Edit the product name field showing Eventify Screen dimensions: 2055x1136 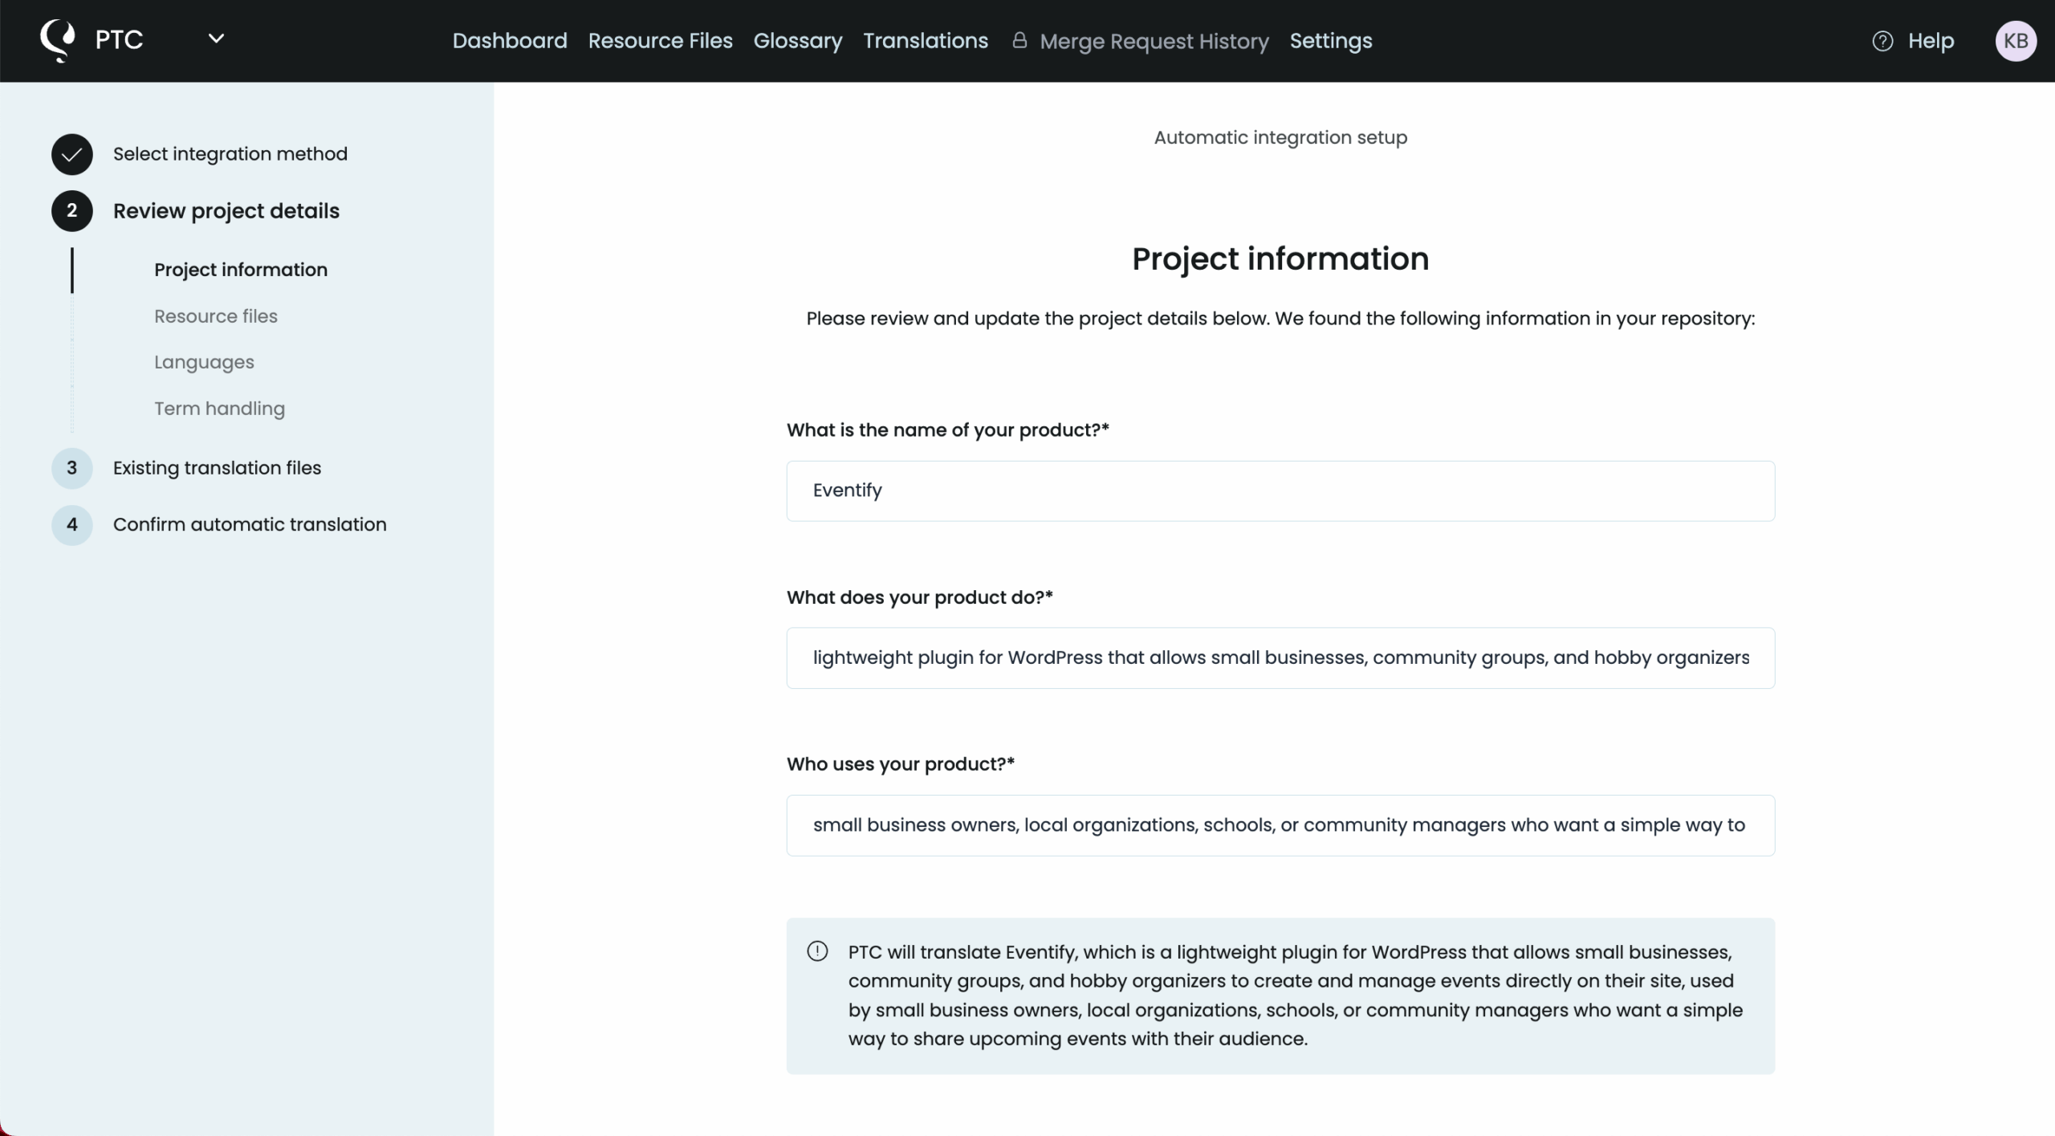1280,491
